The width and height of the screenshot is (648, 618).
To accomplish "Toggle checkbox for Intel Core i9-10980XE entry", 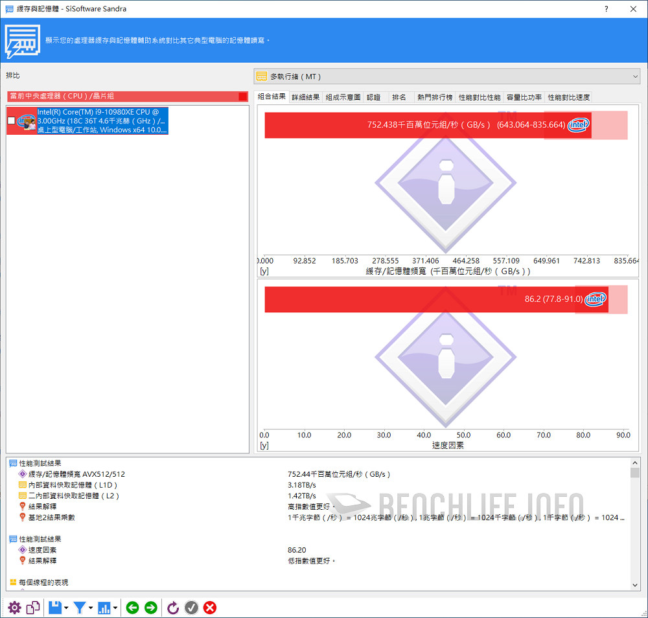I will click(11, 120).
